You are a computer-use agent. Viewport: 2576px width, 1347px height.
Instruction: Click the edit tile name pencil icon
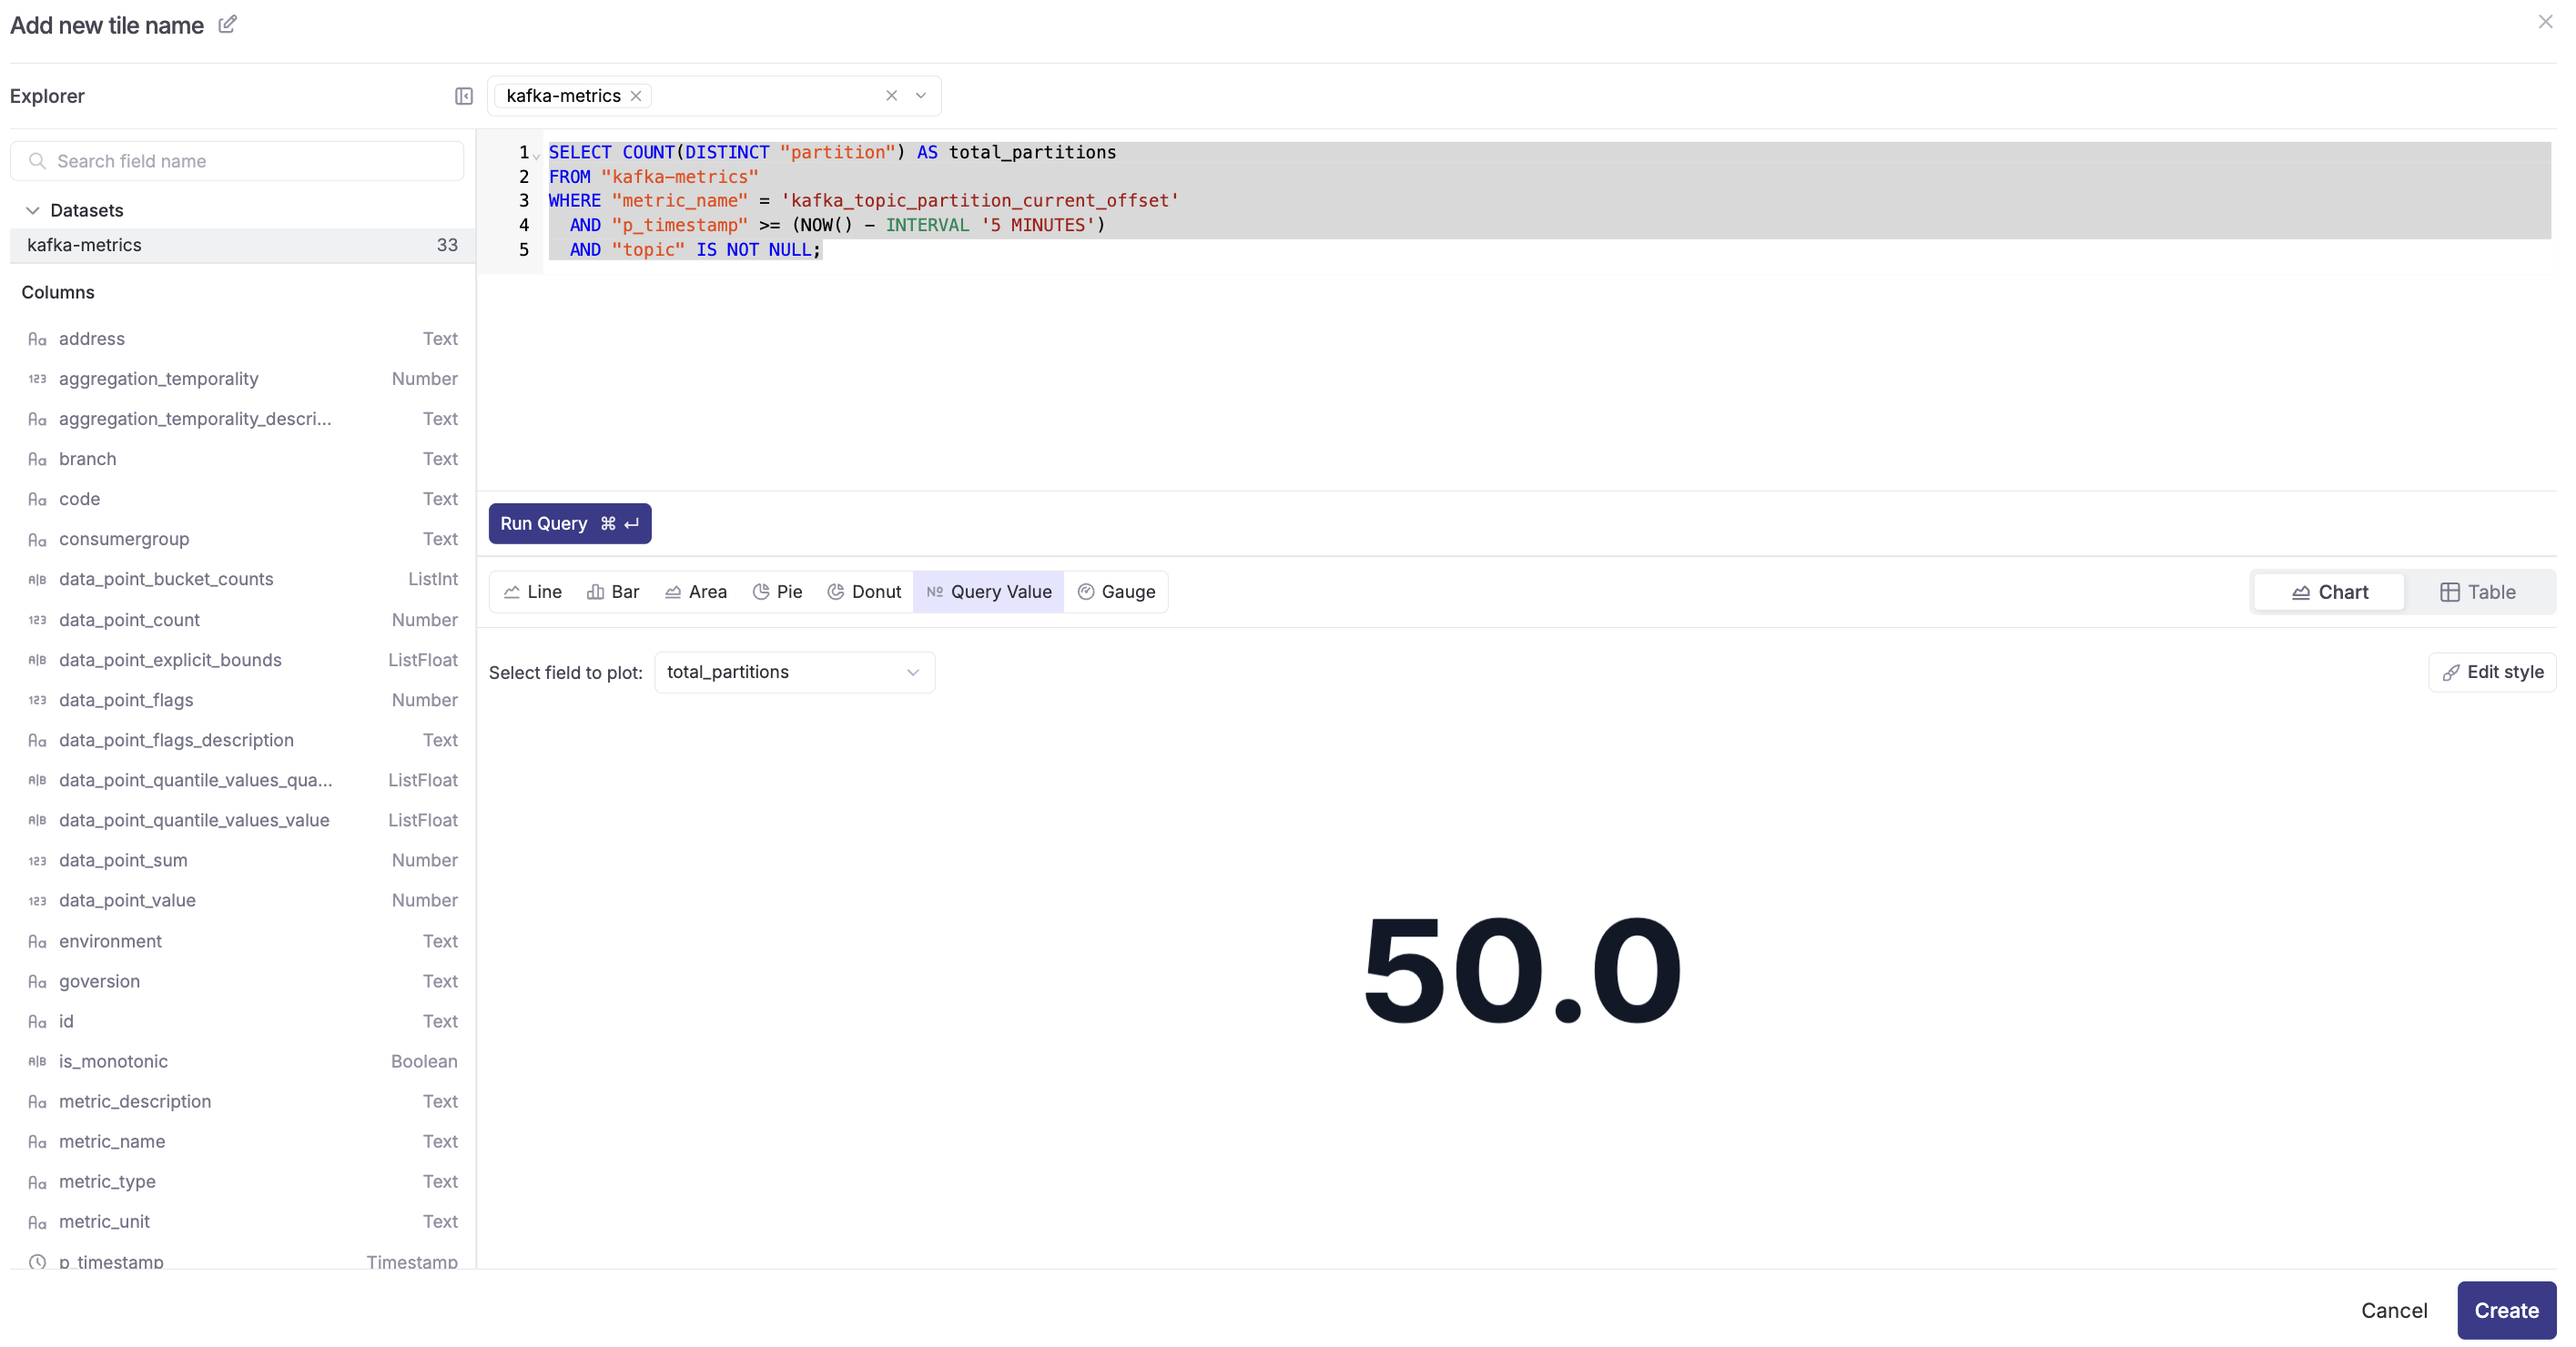tap(227, 24)
